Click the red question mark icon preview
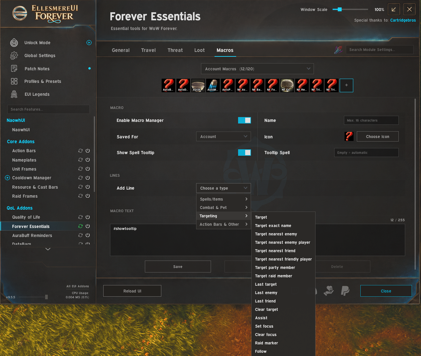421x356 pixels. click(x=349, y=136)
